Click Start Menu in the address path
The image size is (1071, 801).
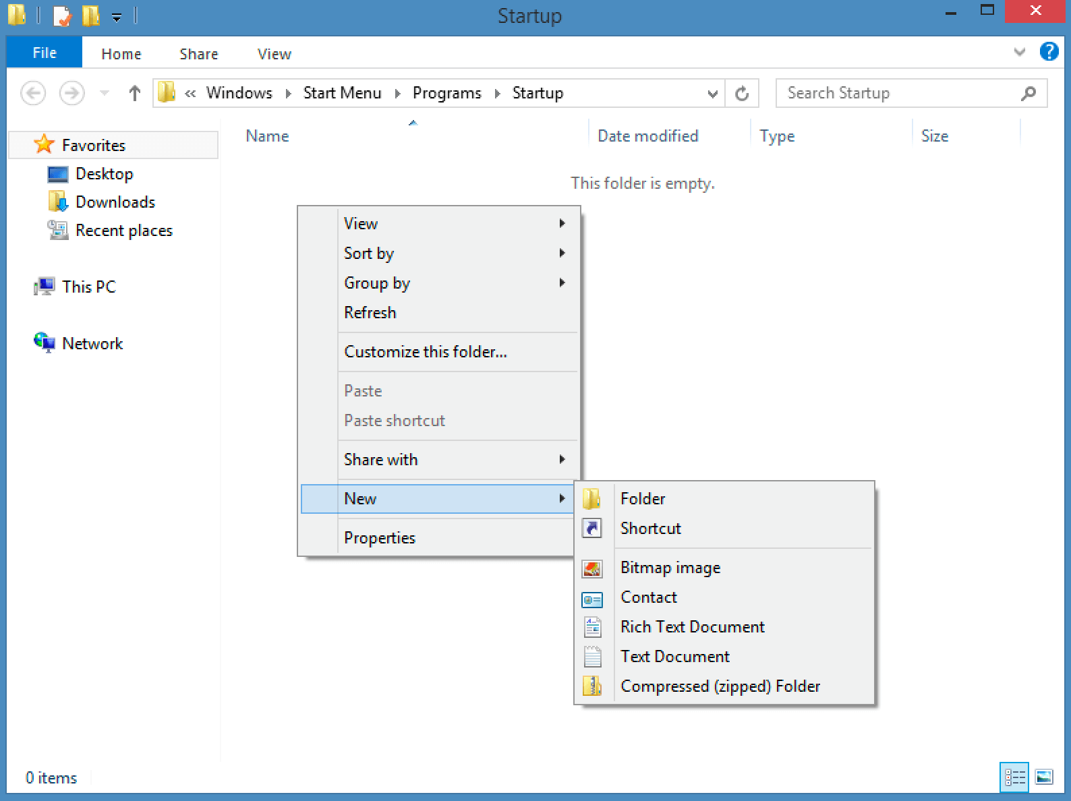[x=343, y=93]
